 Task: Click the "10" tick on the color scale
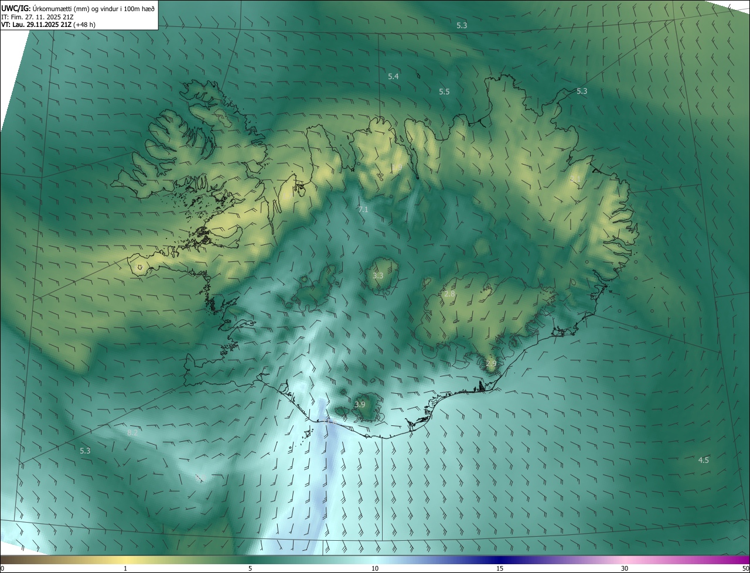click(x=375, y=568)
